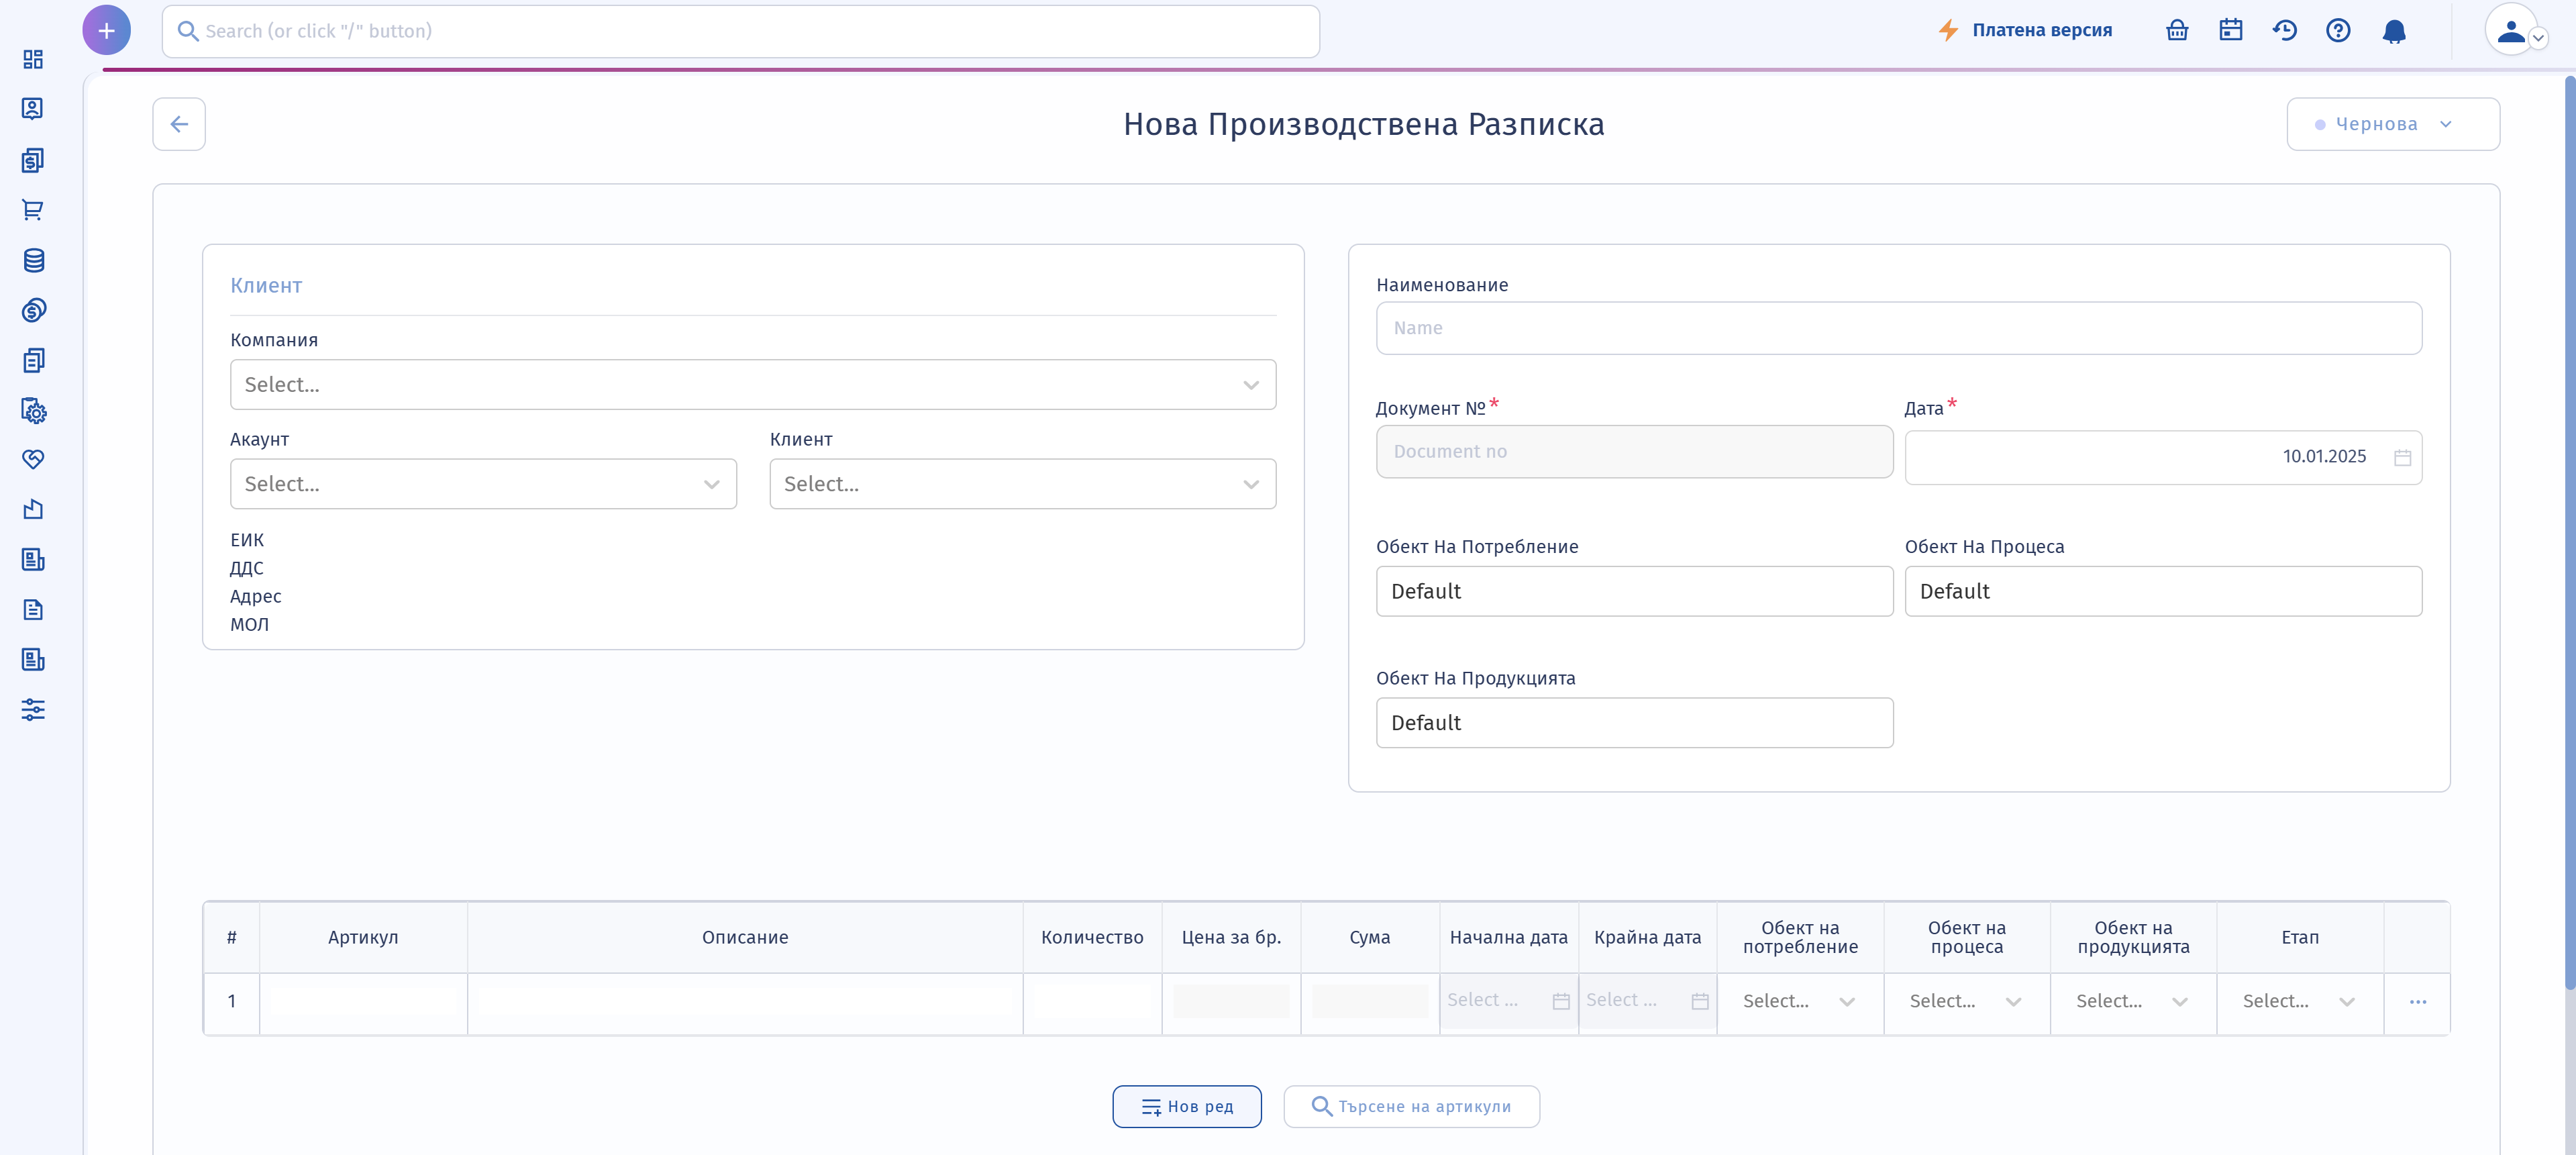Open calendar picker in Дата field

click(x=2402, y=457)
